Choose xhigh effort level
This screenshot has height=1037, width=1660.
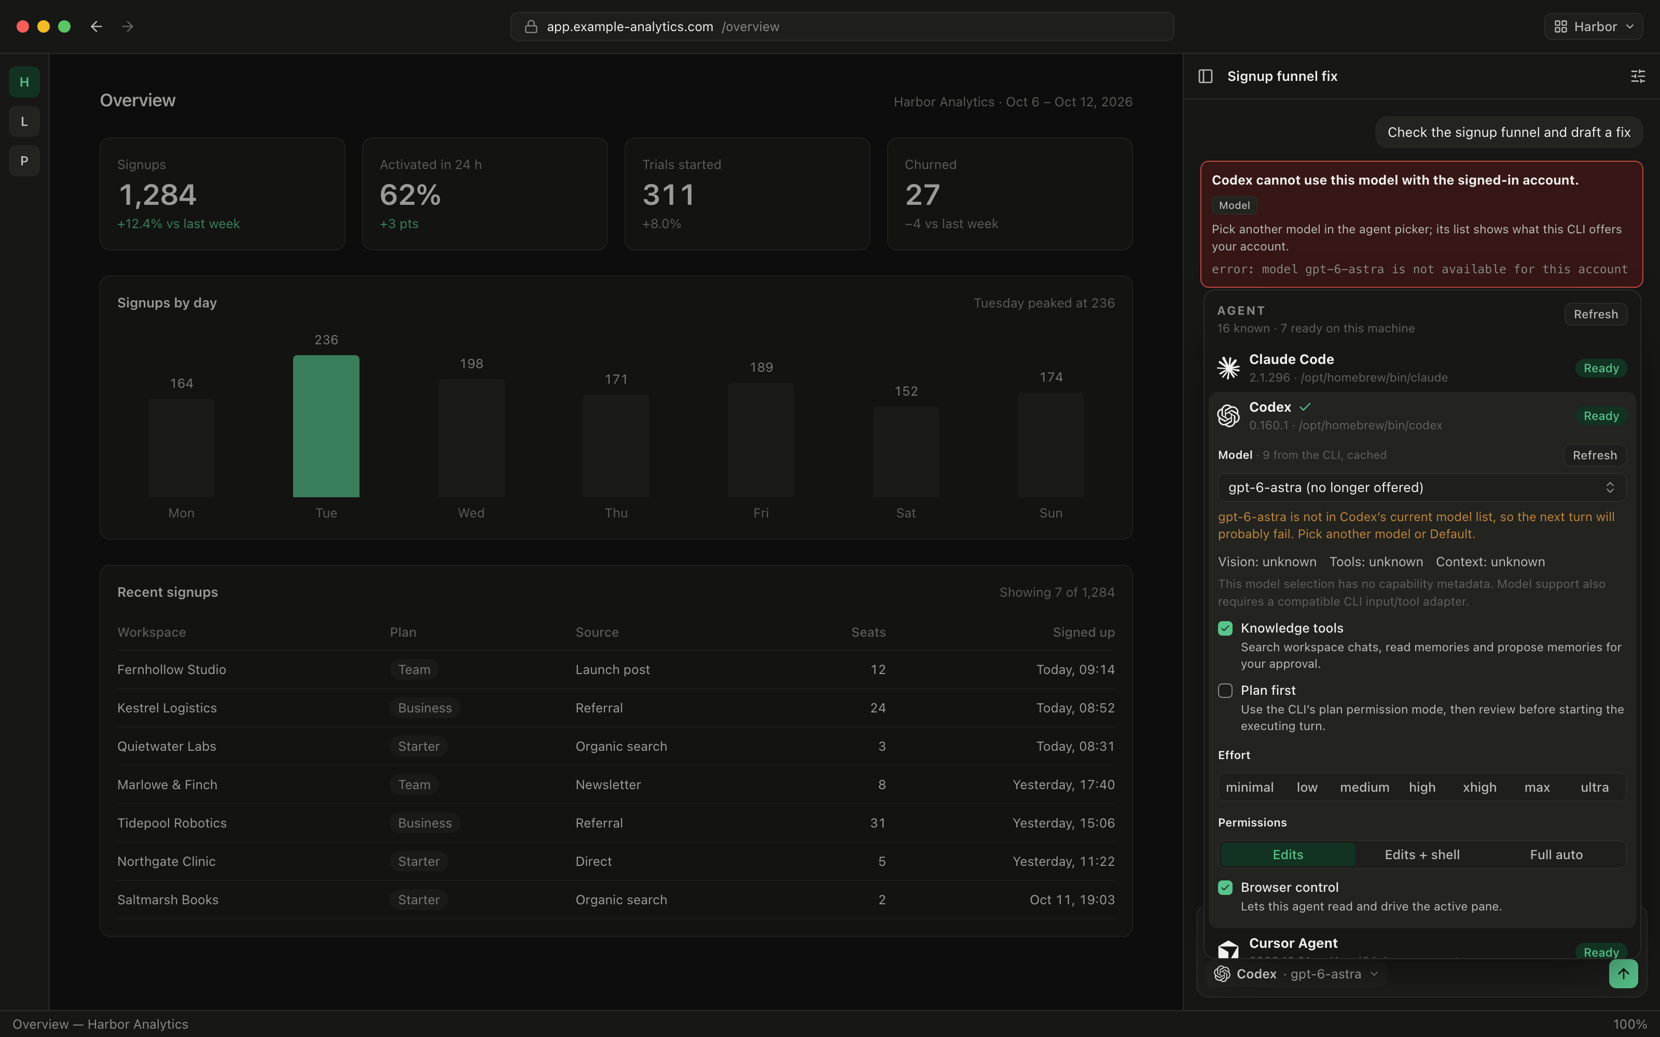tap(1479, 788)
